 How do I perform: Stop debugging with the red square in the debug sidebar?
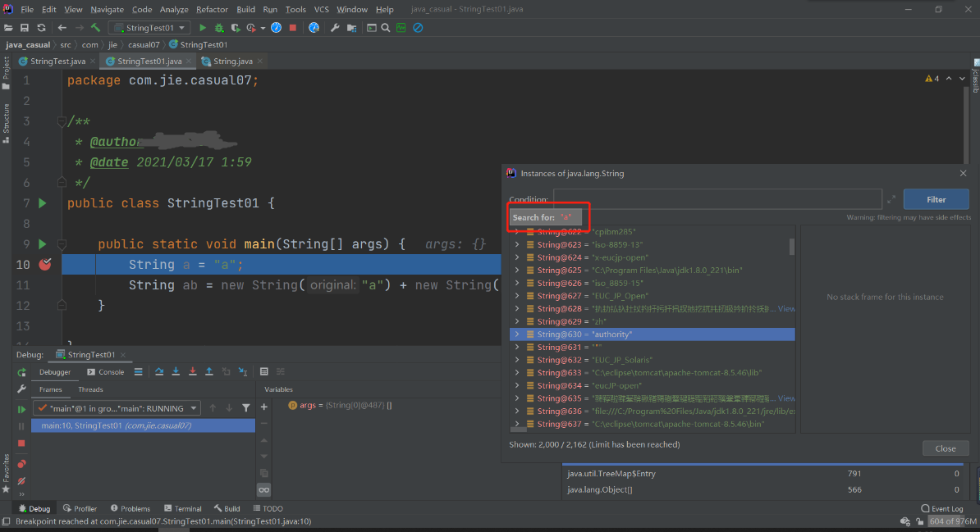coord(21,443)
